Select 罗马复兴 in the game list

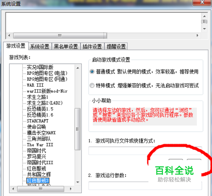pyautogui.click(x=36, y=156)
